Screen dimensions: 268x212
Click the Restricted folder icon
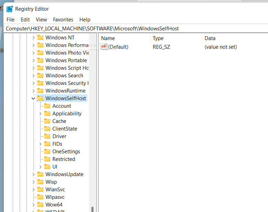click(47, 159)
